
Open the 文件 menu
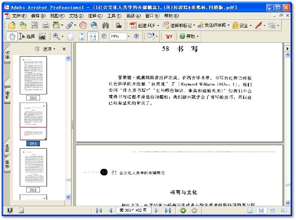[19, 16]
